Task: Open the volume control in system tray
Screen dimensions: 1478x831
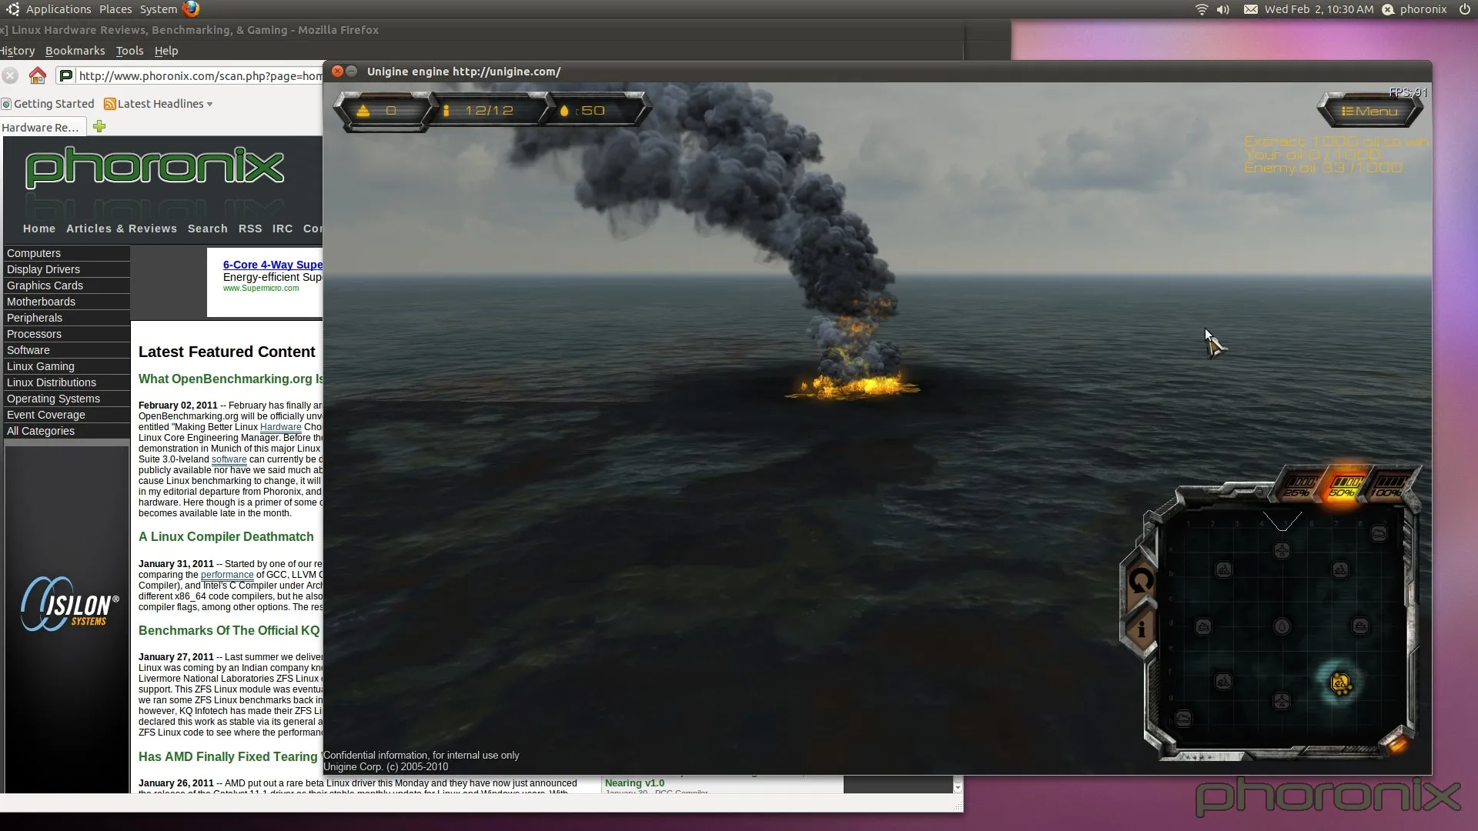Action: (1223, 9)
